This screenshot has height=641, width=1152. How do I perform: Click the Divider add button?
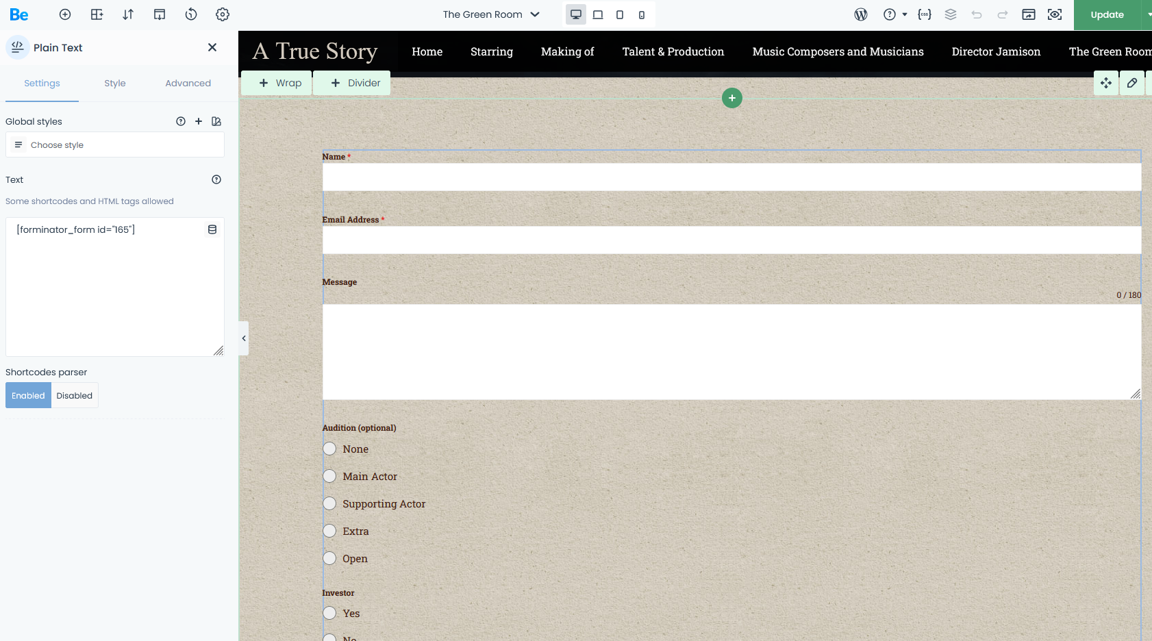pyautogui.click(x=355, y=83)
